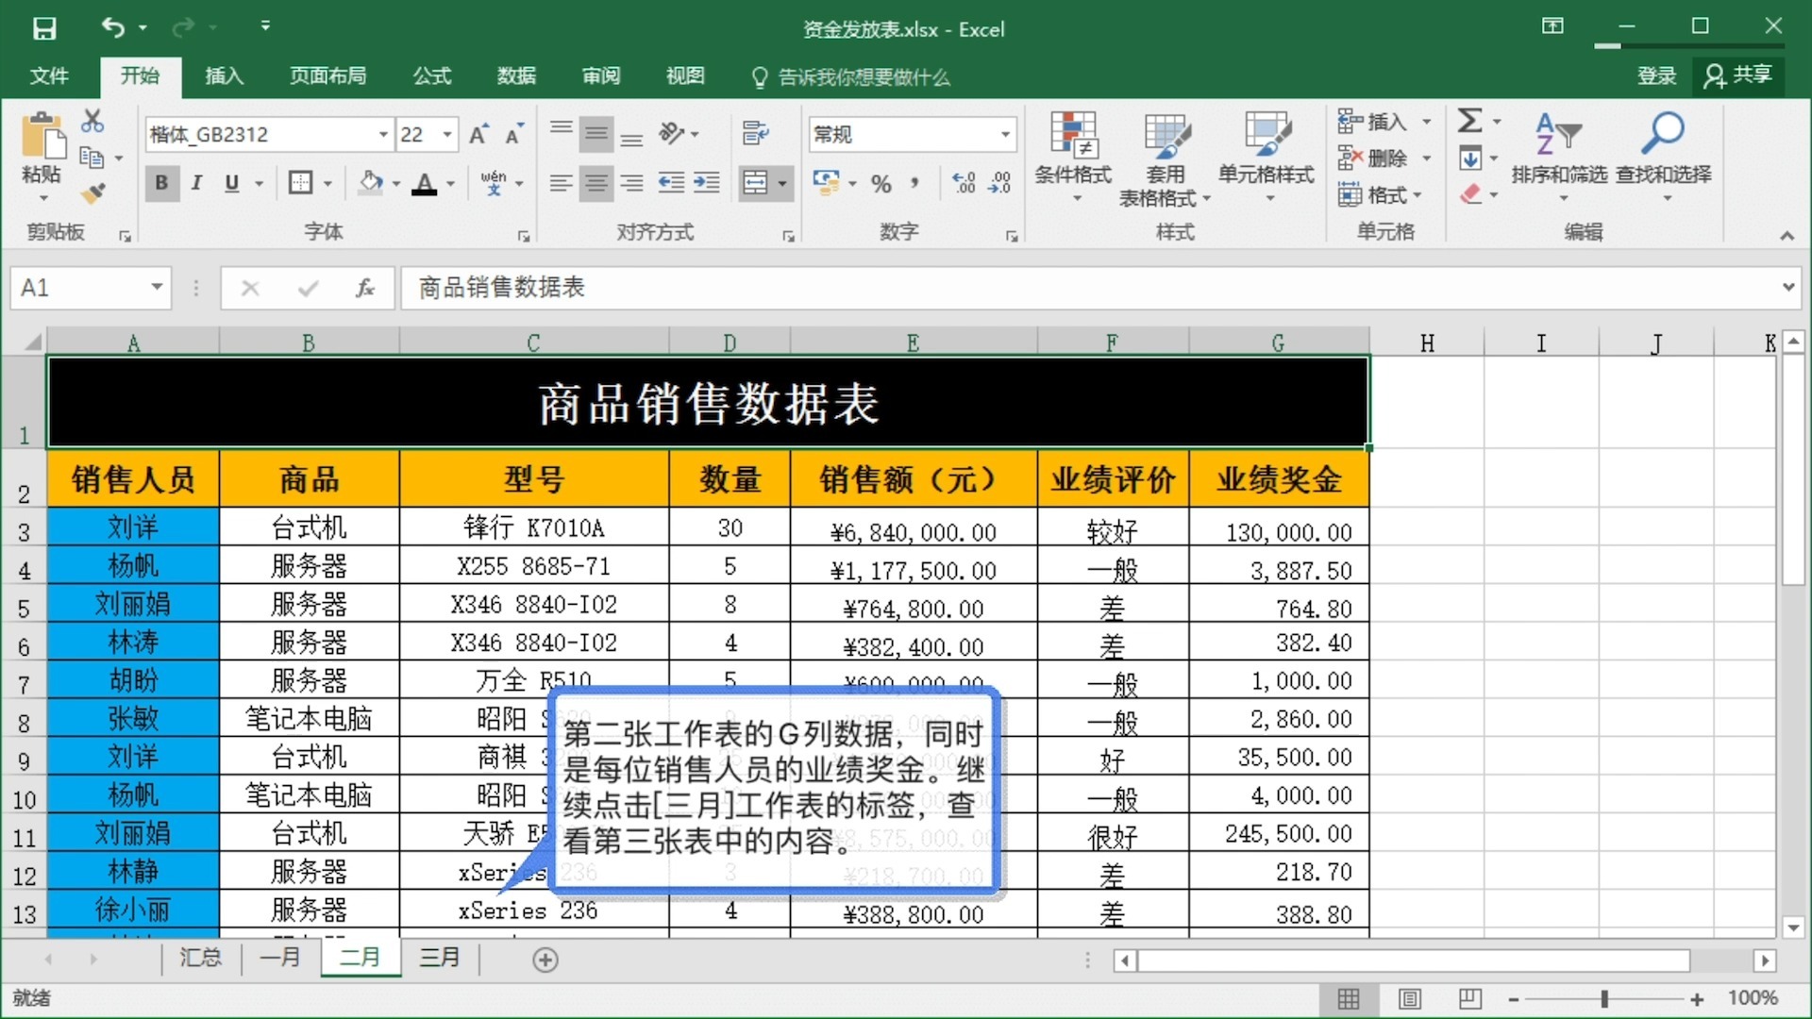Screen dimensions: 1812x1019
Task: Click the Increase Font Size icon
Action: pyautogui.click(x=477, y=134)
